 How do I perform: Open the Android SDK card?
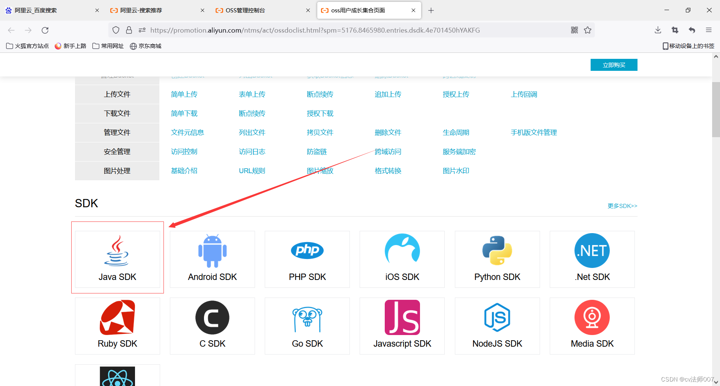tap(212, 259)
